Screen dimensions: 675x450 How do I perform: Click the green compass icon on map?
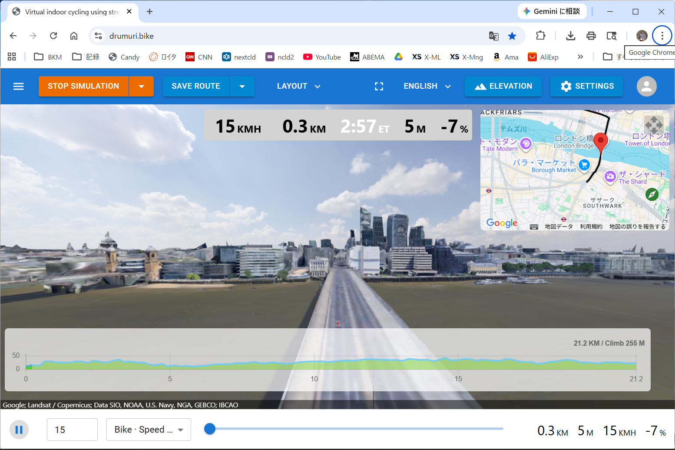(x=652, y=194)
